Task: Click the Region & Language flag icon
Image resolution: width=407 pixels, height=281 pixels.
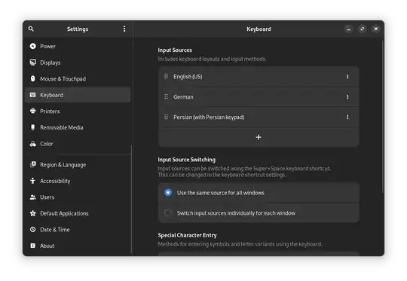Action: [33, 164]
